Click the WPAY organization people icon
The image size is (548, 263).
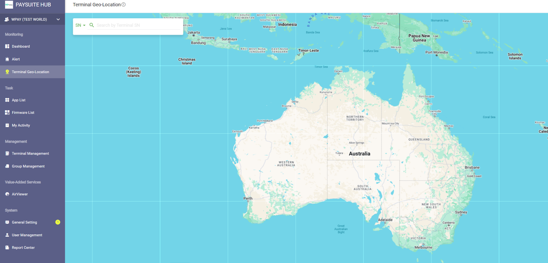coord(7,20)
